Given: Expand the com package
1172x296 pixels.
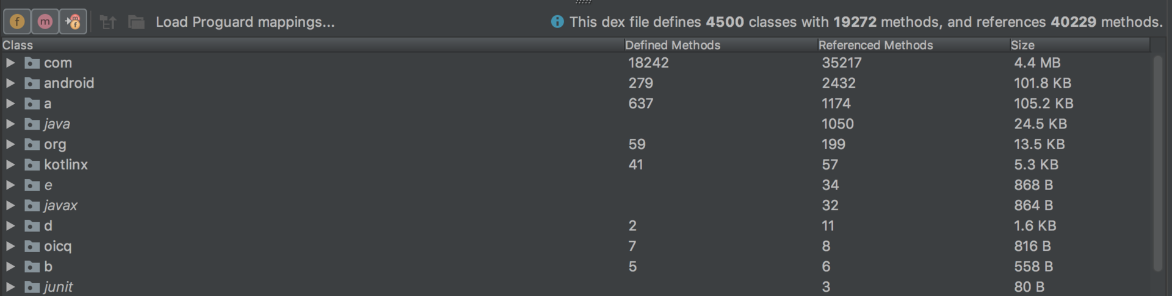Looking at the screenshot, I should tap(10, 63).
